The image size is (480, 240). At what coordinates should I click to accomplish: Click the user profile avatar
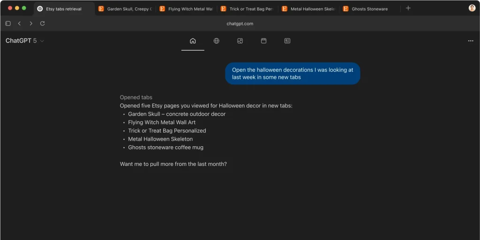tap(472, 8)
